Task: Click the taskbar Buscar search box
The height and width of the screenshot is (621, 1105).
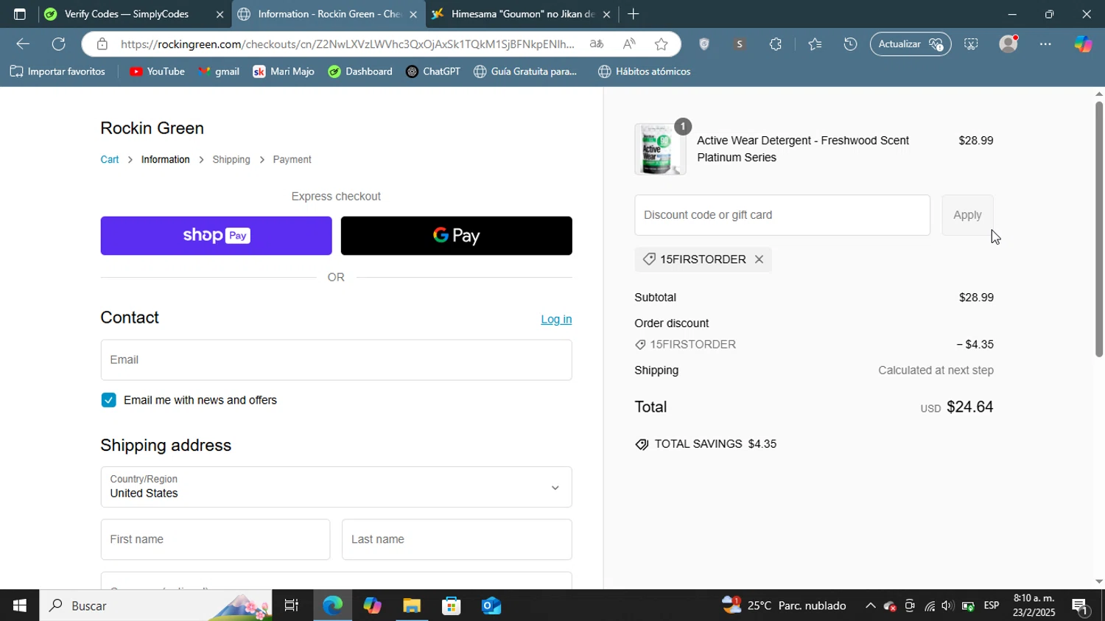Action: click(x=156, y=606)
